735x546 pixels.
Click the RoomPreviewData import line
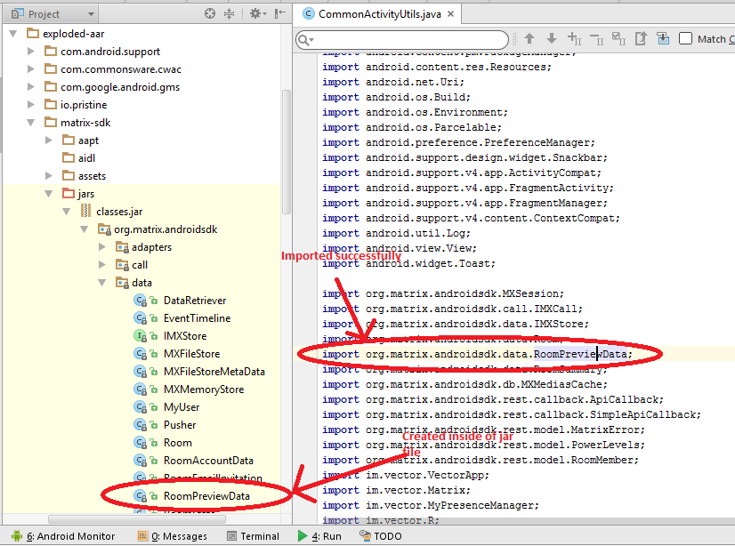coord(477,355)
